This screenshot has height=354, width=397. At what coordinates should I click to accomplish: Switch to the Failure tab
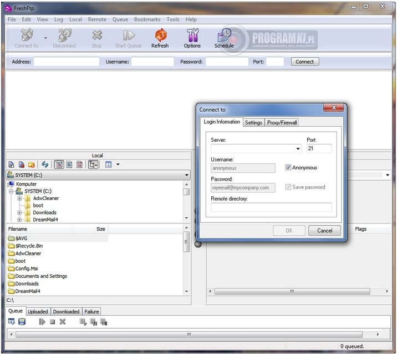pos(91,311)
